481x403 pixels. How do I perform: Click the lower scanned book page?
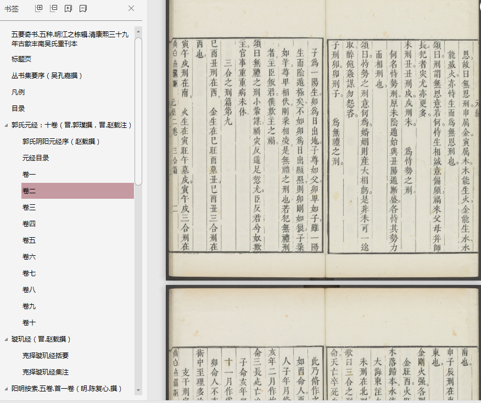coord(323,343)
